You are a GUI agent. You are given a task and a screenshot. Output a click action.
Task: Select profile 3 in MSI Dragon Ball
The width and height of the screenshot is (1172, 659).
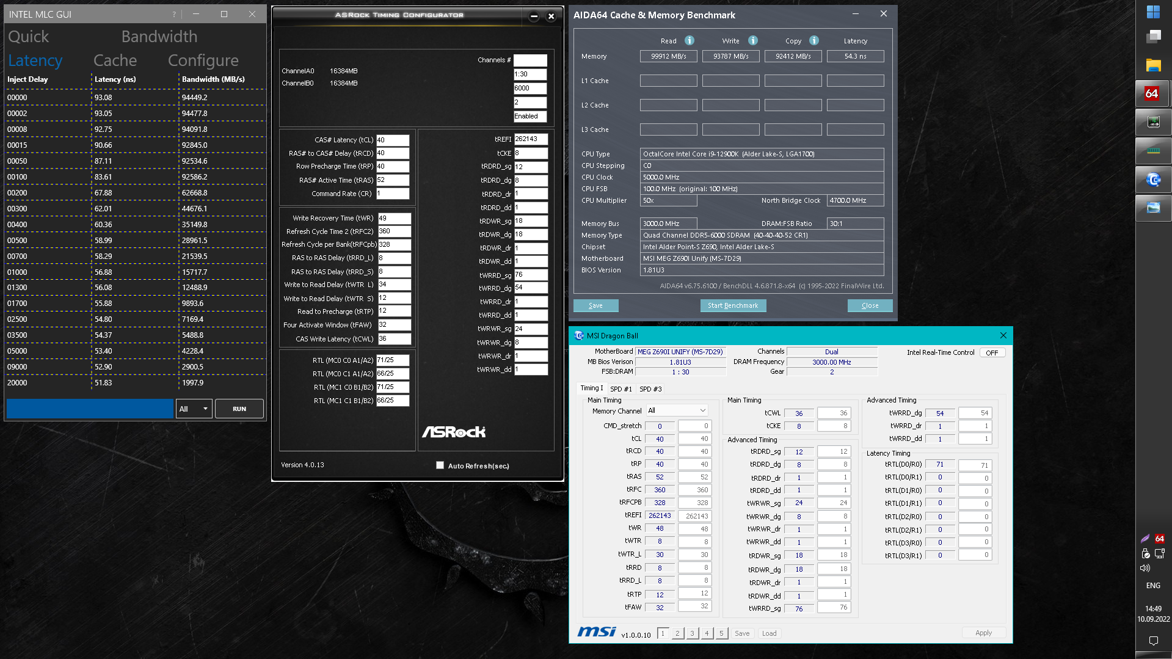click(x=692, y=633)
